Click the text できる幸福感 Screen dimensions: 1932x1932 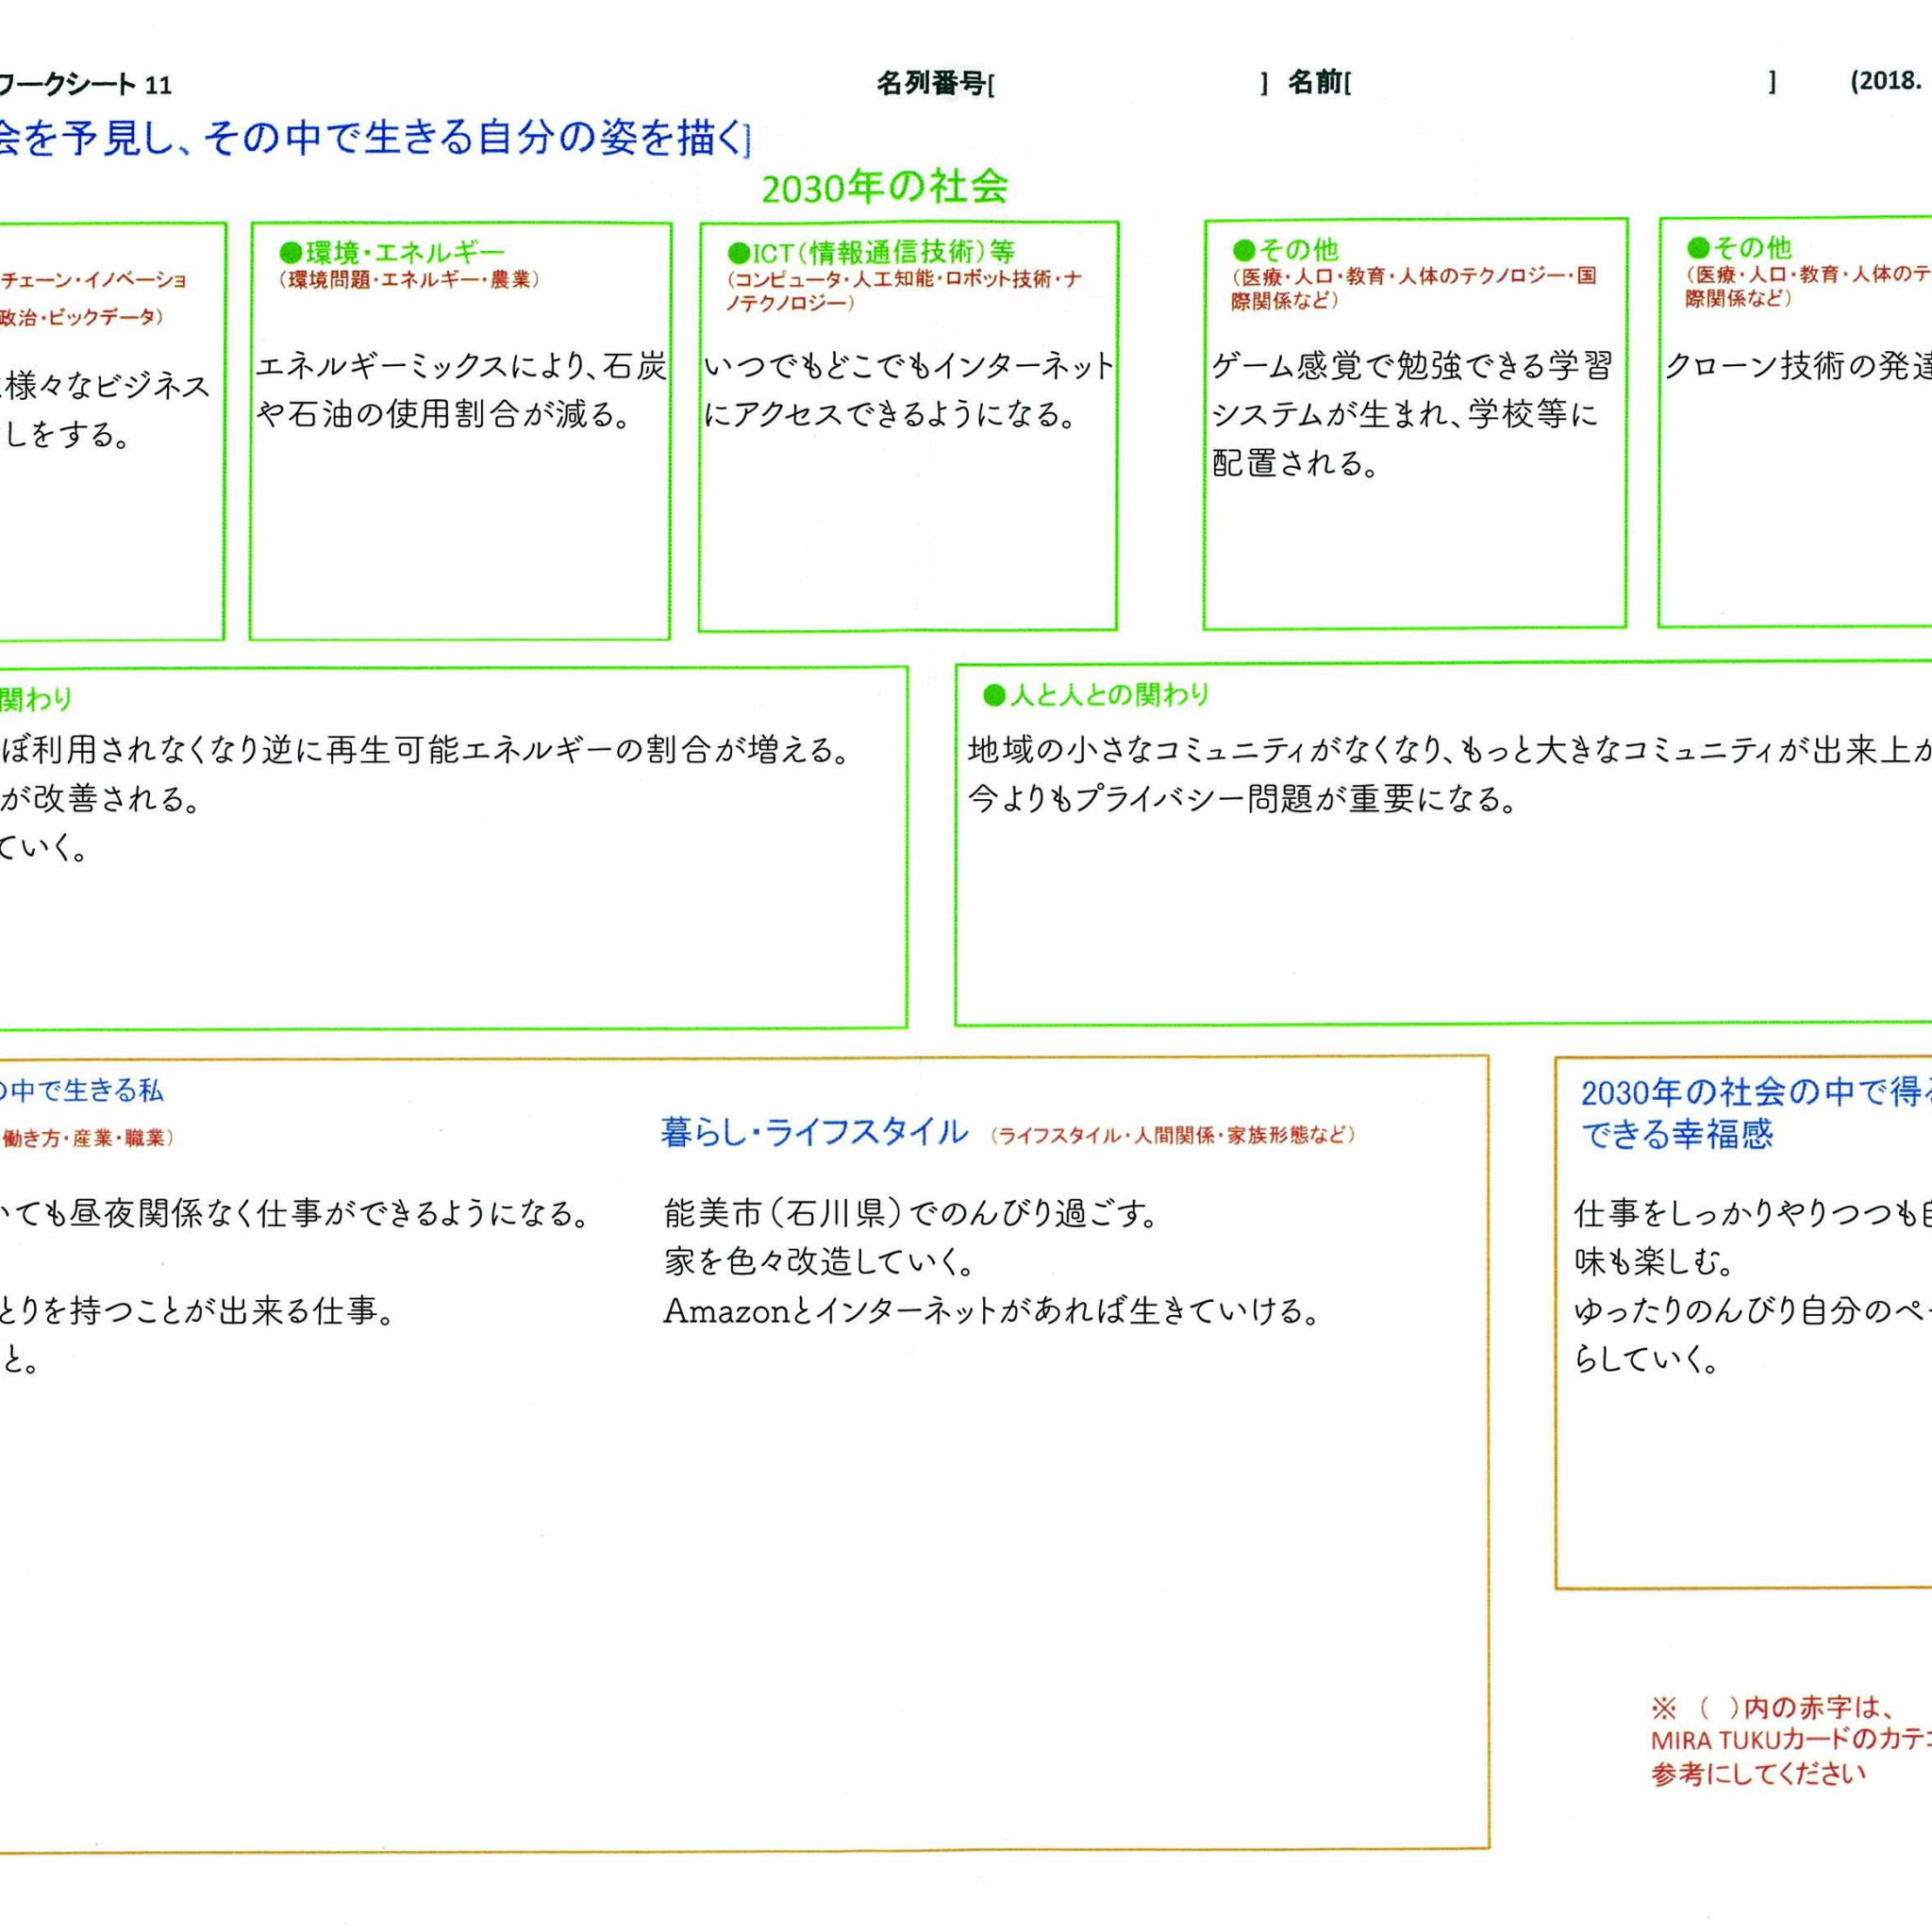coord(1677,1135)
